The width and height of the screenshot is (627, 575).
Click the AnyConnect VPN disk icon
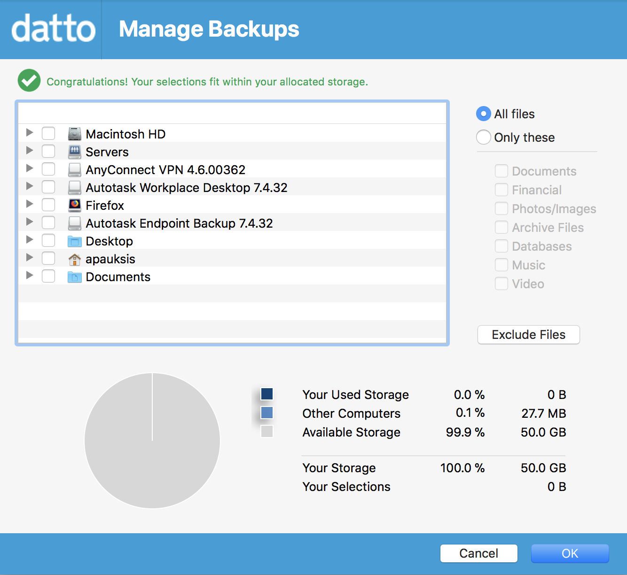[x=74, y=169]
